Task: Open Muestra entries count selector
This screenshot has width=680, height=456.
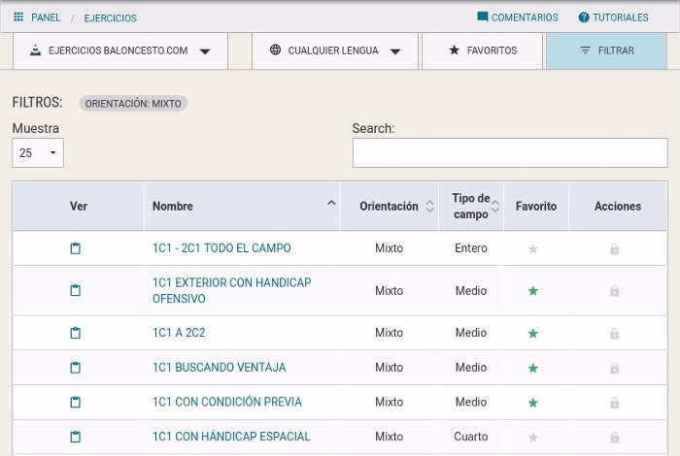Action: pyautogui.click(x=38, y=153)
